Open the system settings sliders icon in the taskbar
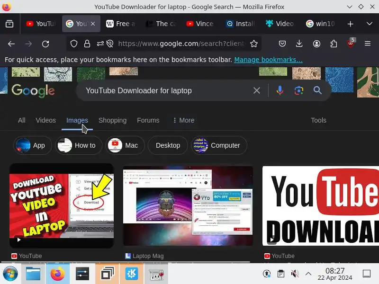This screenshot has height=284, width=379. [82, 274]
